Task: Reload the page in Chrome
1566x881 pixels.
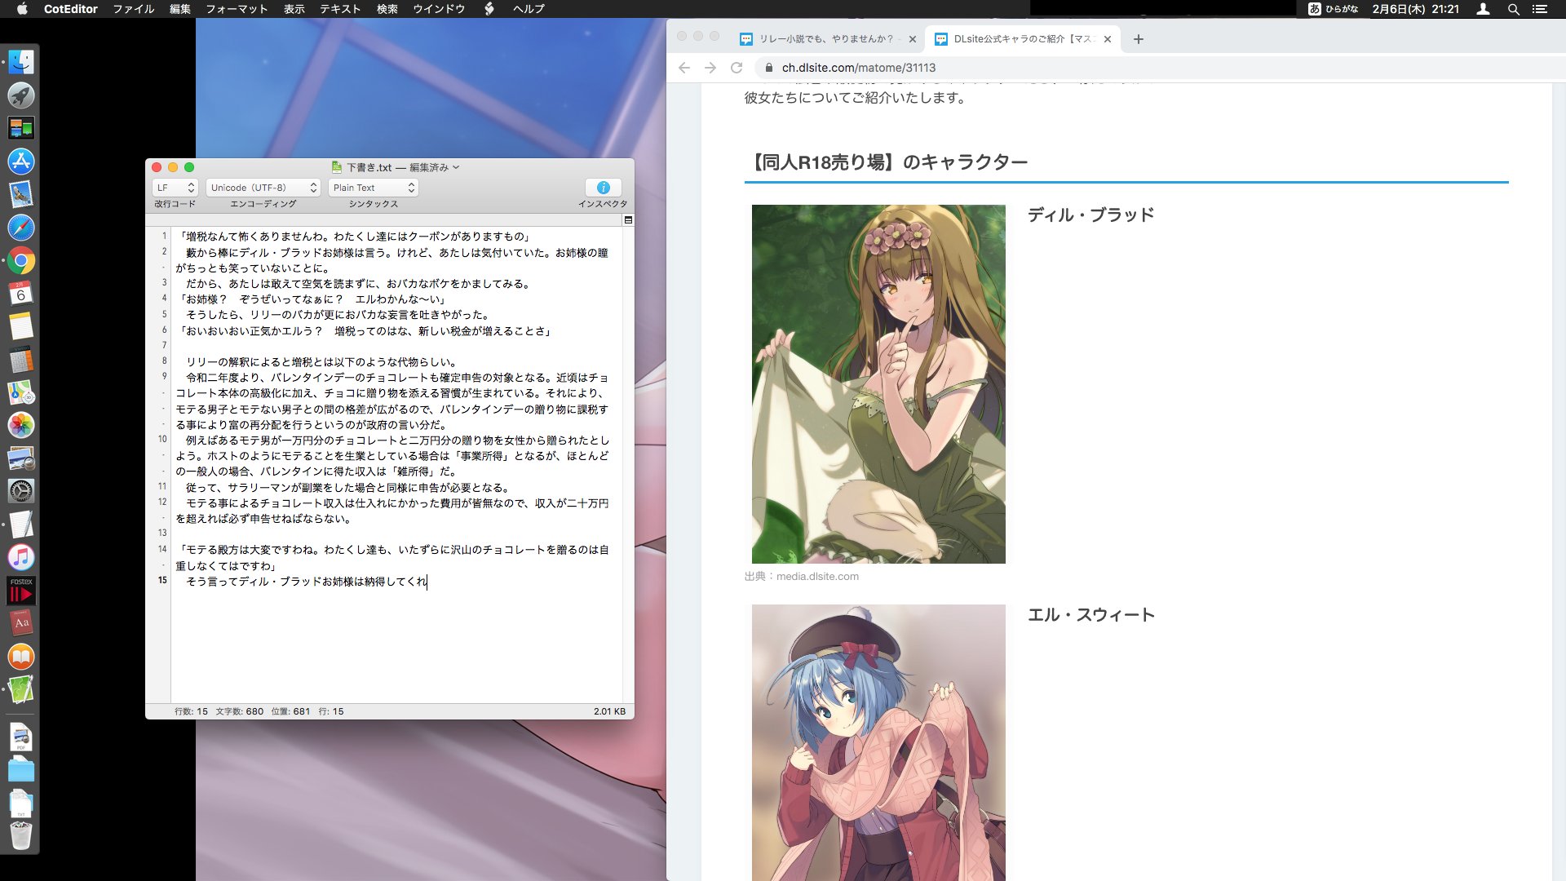Action: pos(737,68)
